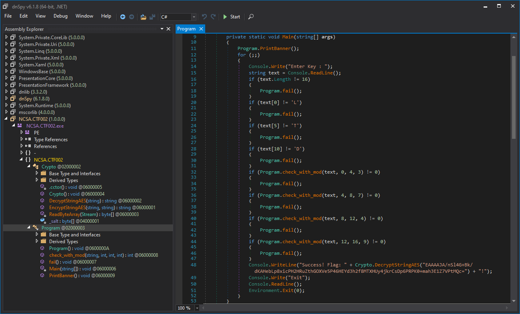This screenshot has width=520, height=314.
Task: Click the Open file folder icon
Action: coord(143,17)
